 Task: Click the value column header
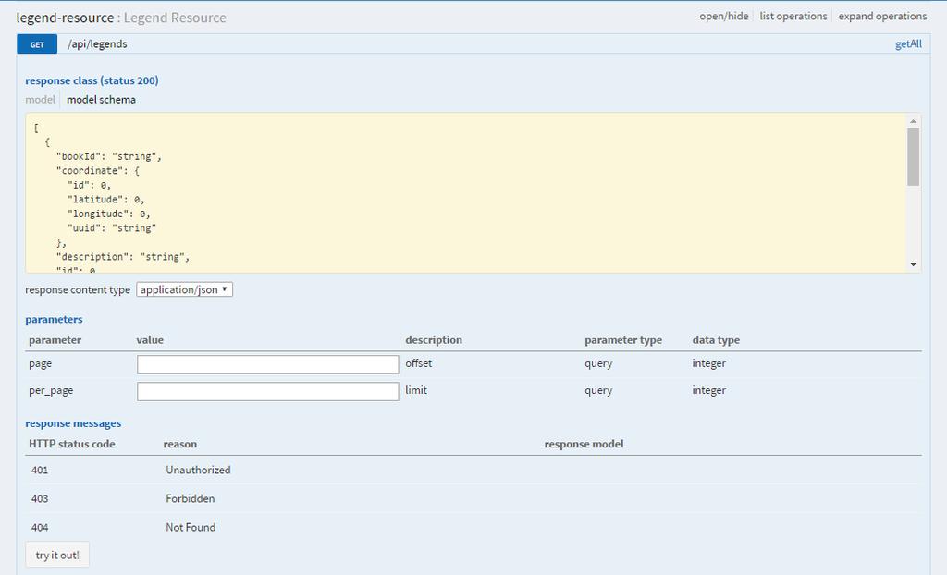pos(150,340)
